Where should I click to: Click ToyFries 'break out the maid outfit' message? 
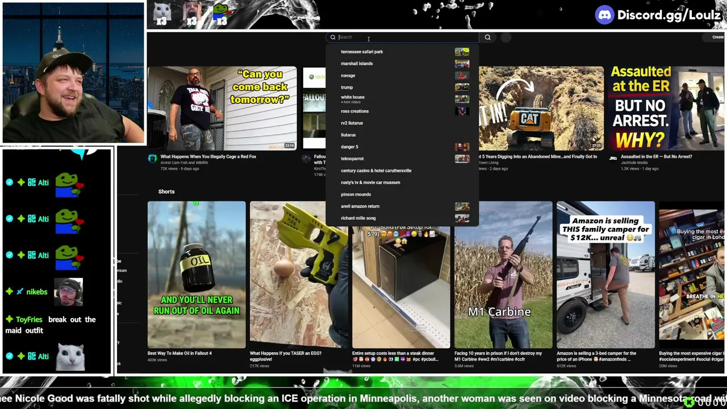click(51, 325)
